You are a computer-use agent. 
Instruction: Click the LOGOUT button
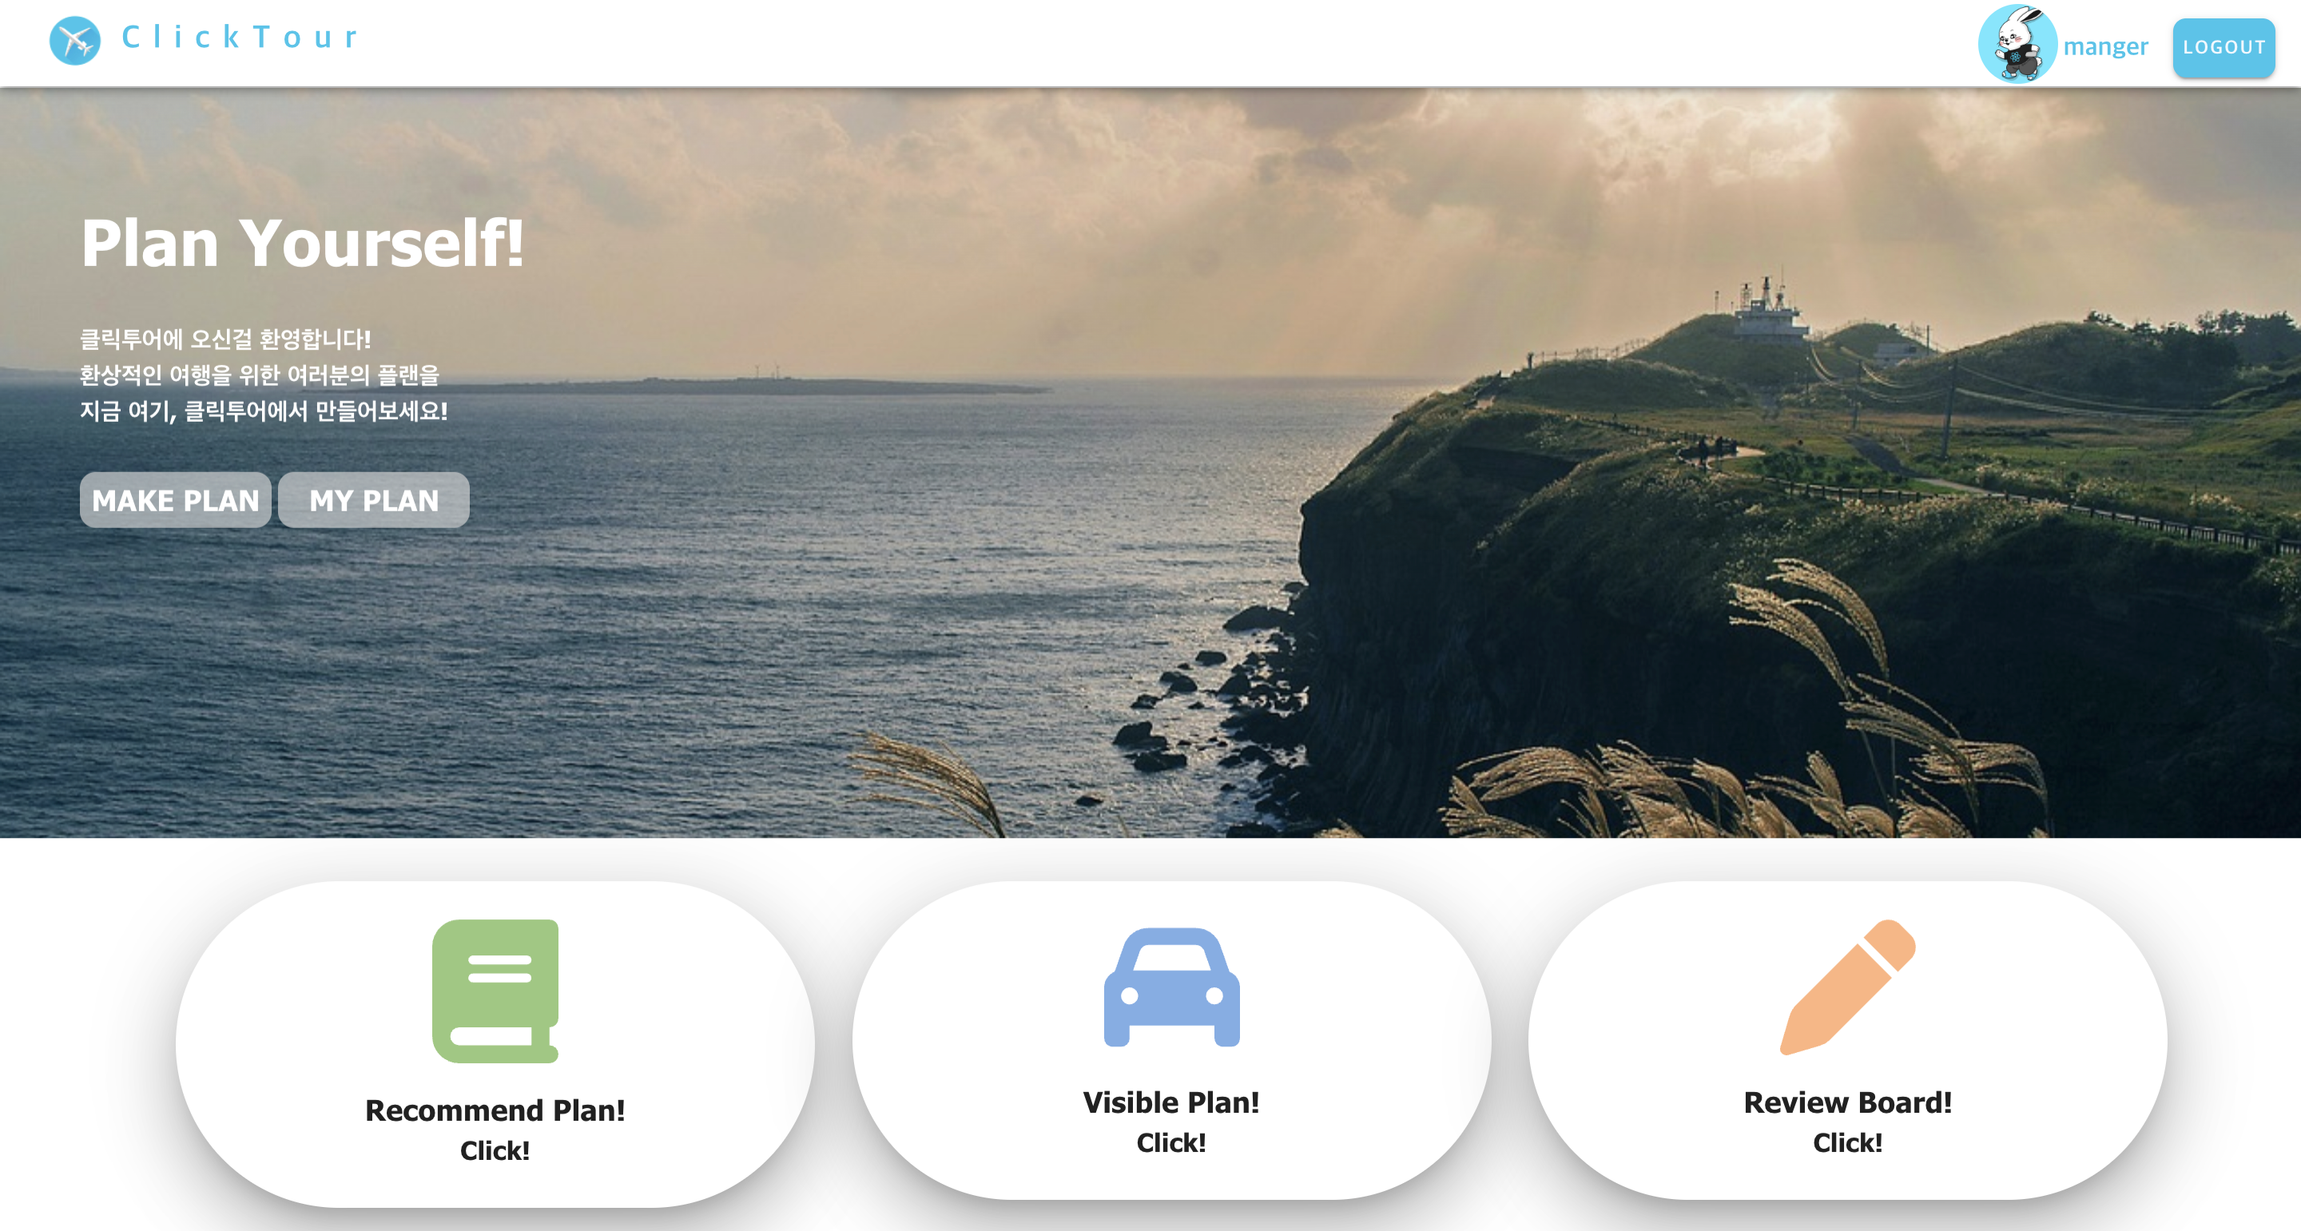2224,47
